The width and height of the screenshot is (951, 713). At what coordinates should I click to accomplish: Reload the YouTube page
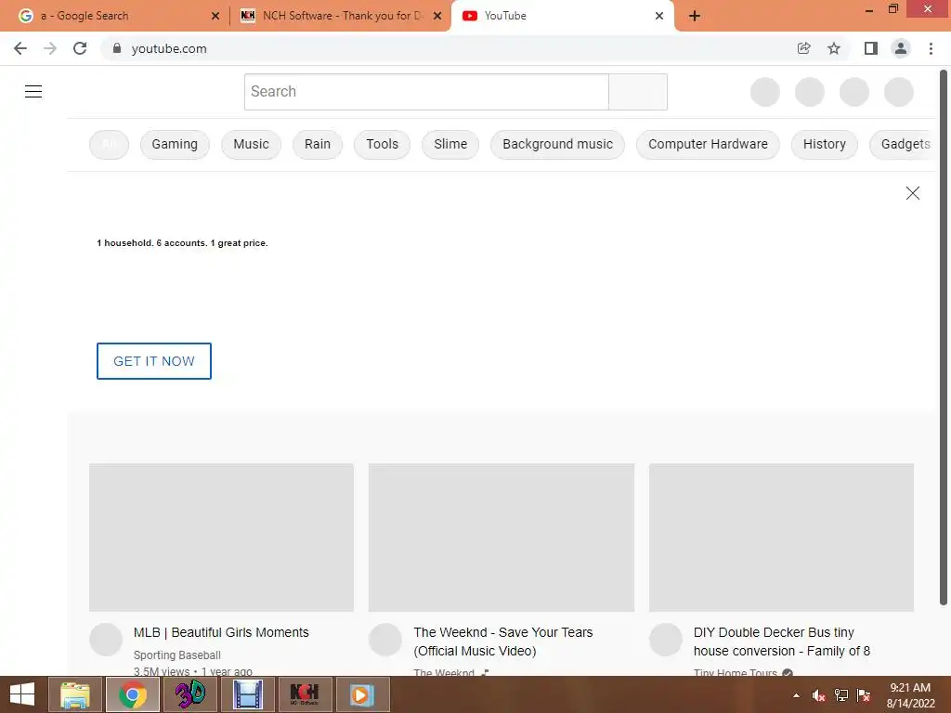point(80,48)
